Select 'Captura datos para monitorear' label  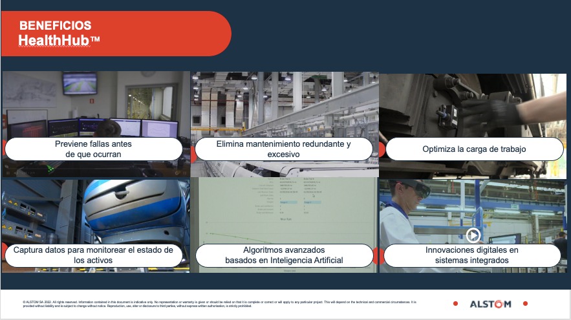coord(94,255)
